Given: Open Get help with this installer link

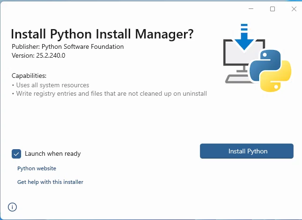Looking at the screenshot, I should pyautogui.click(x=50, y=182).
